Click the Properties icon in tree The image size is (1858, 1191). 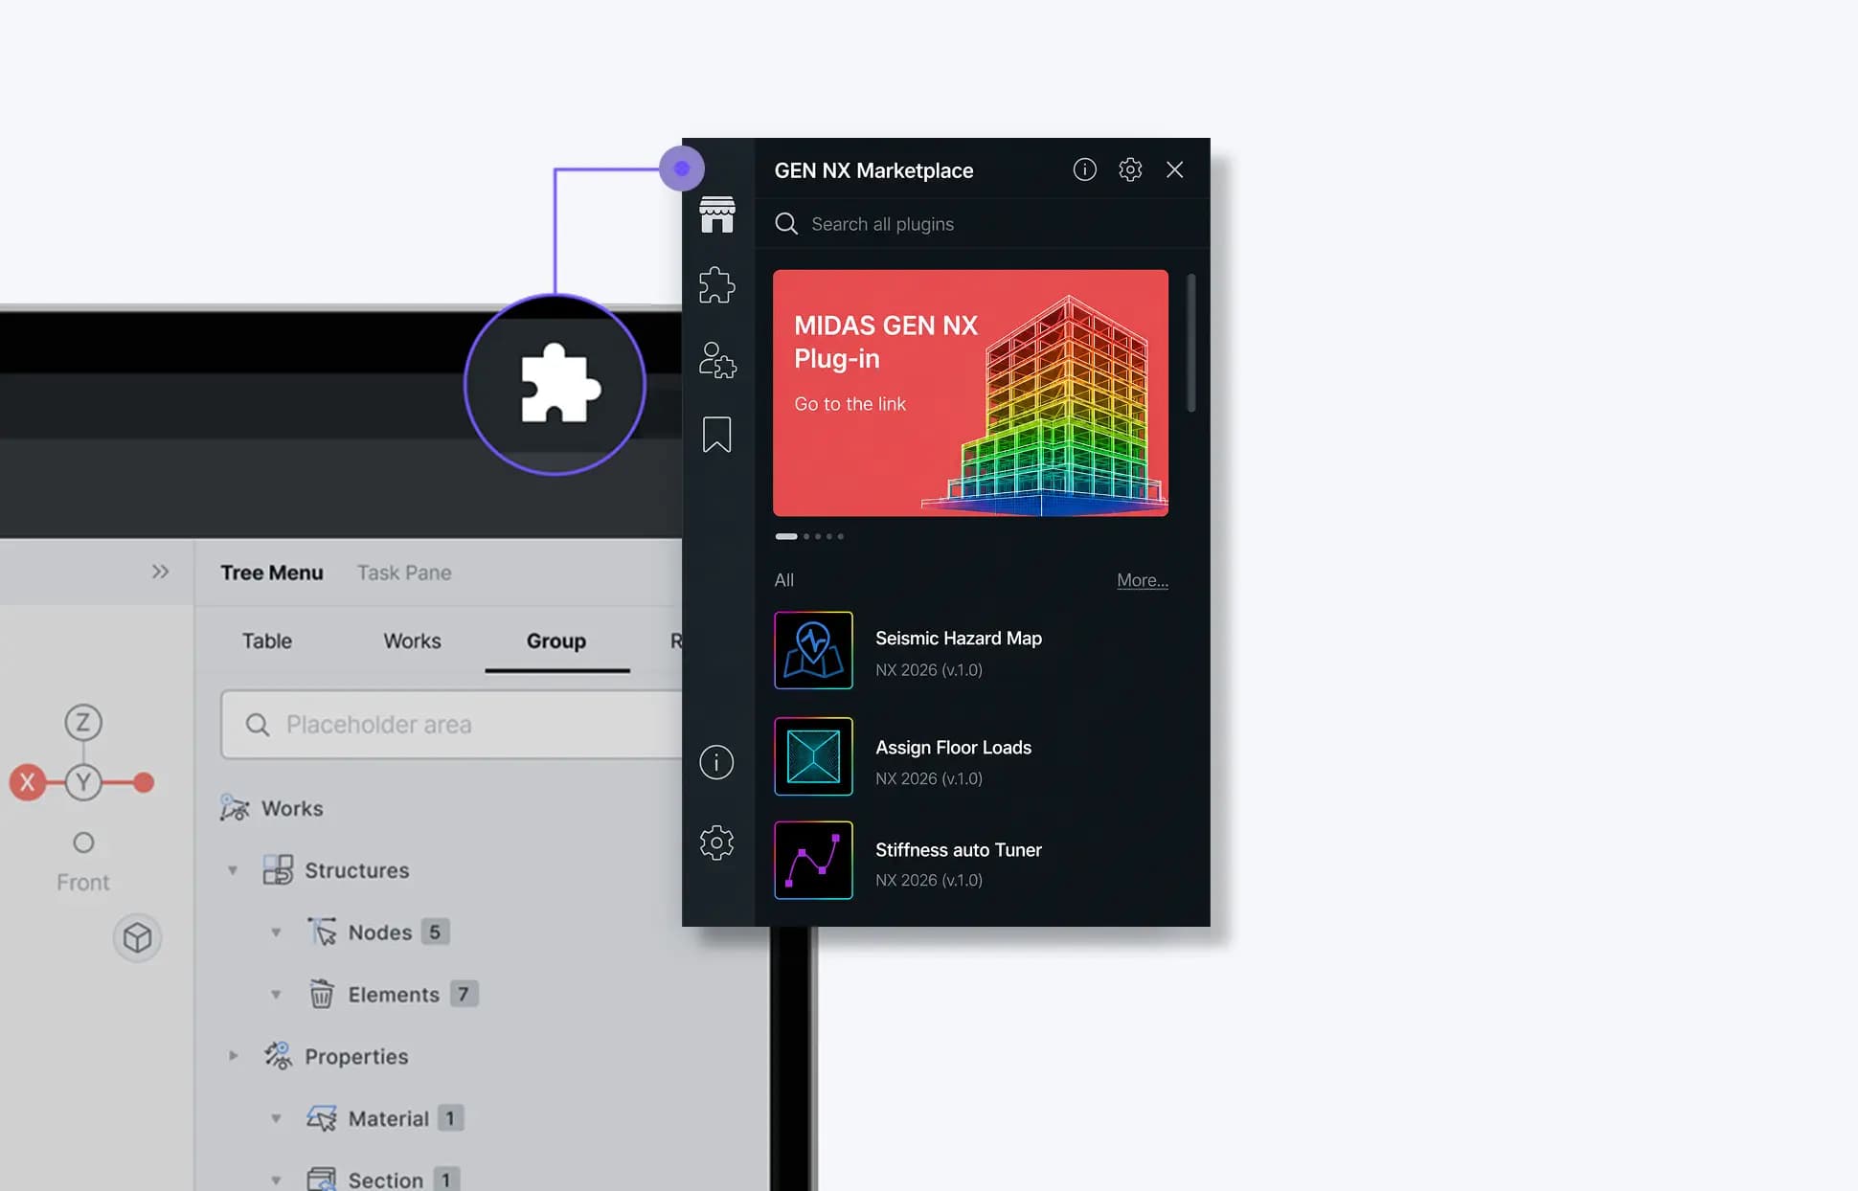pyautogui.click(x=278, y=1055)
